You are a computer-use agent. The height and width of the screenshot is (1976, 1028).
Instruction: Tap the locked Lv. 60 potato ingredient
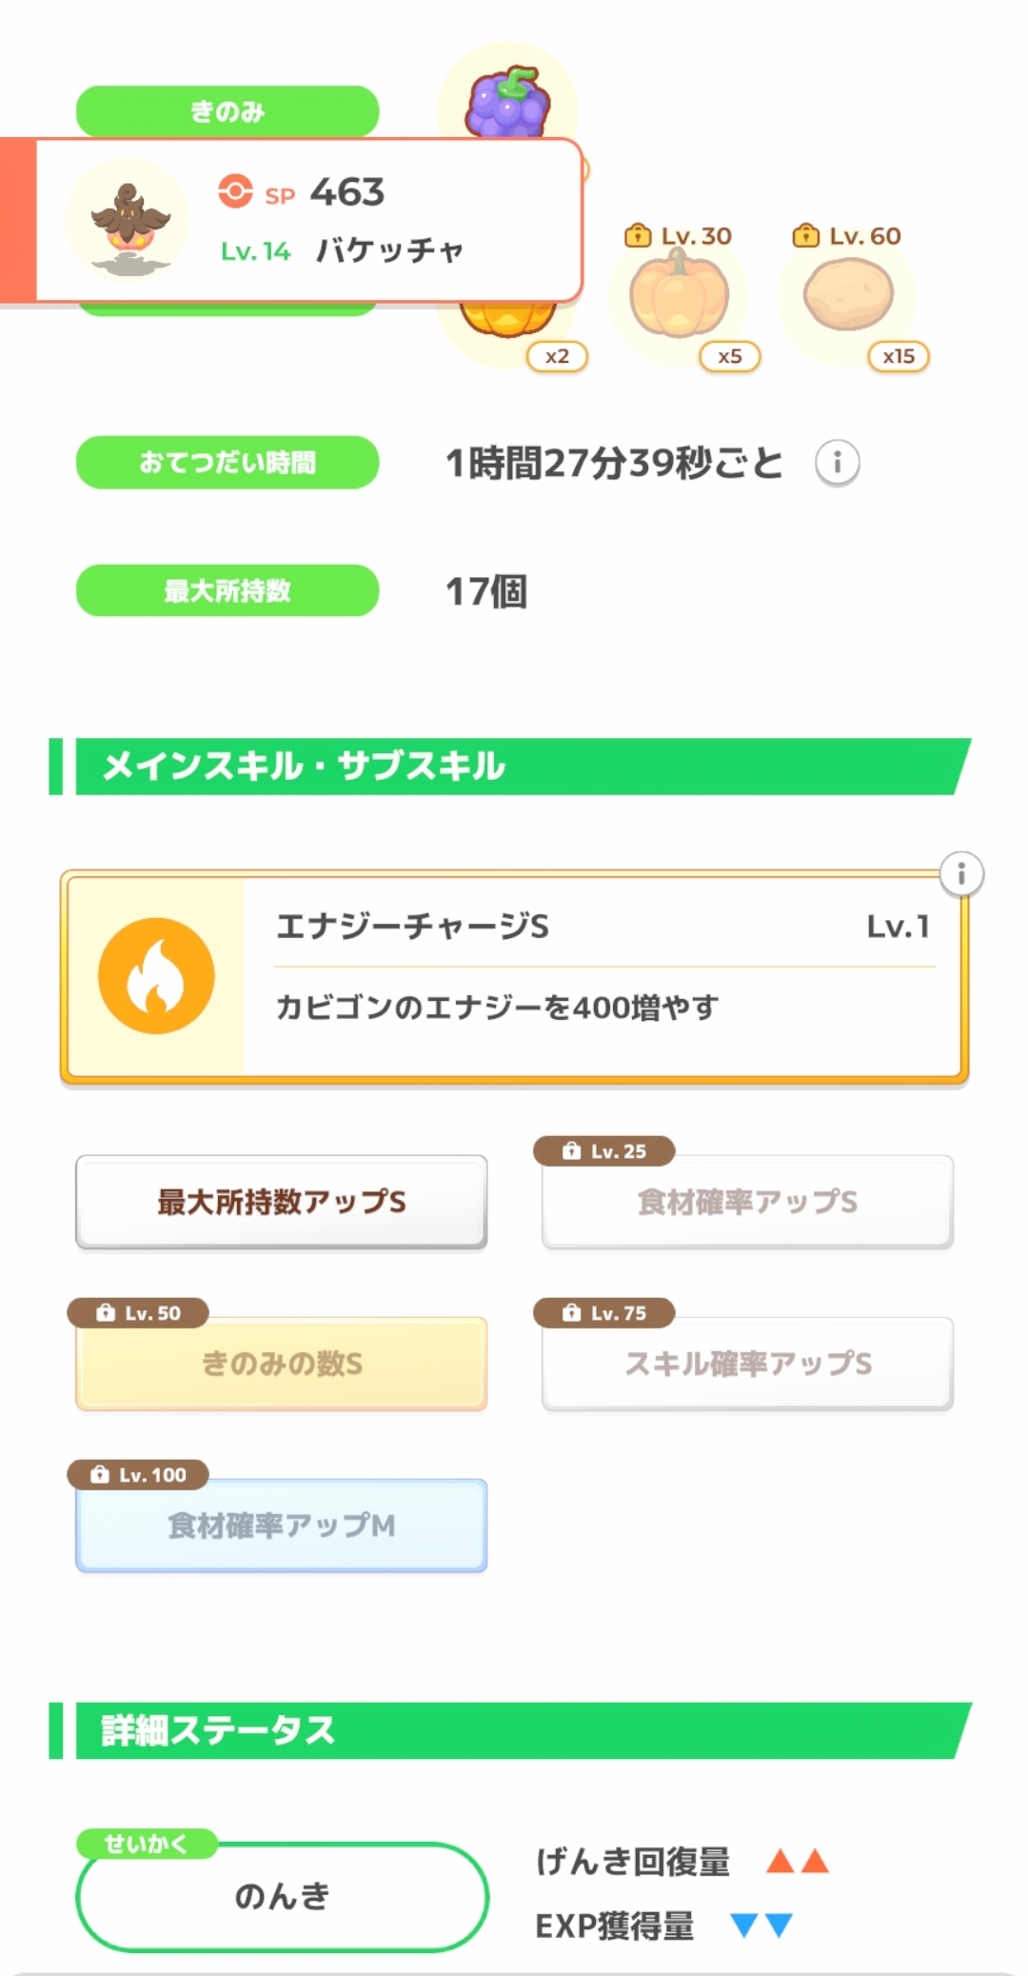point(848,296)
